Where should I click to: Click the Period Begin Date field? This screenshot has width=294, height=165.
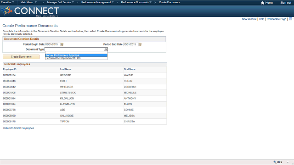click(x=53, y=44)
